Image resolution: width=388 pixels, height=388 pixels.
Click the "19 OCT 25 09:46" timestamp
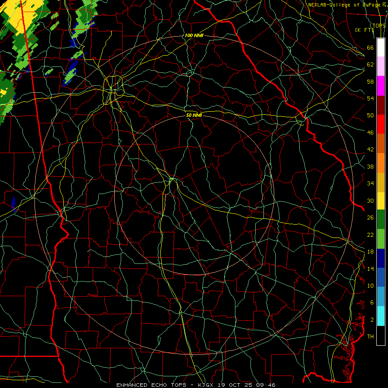tap(247, 385)
